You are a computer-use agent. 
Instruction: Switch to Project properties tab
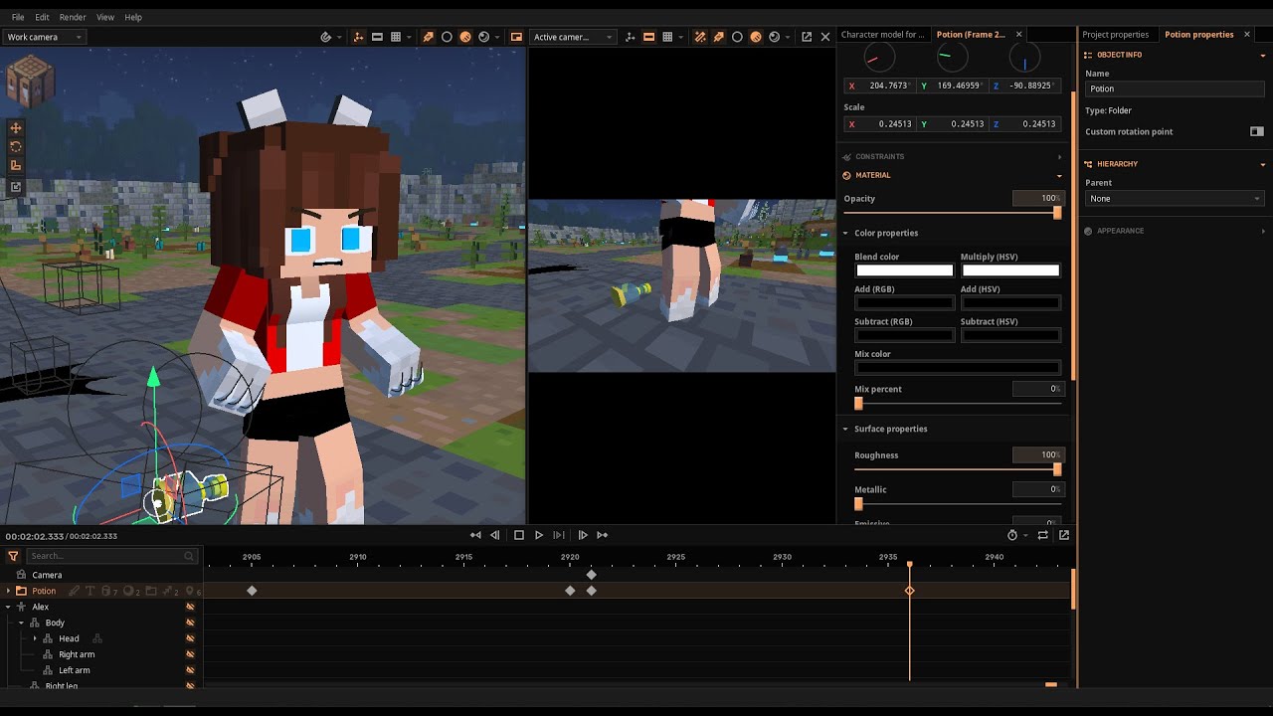point(1115,35)
